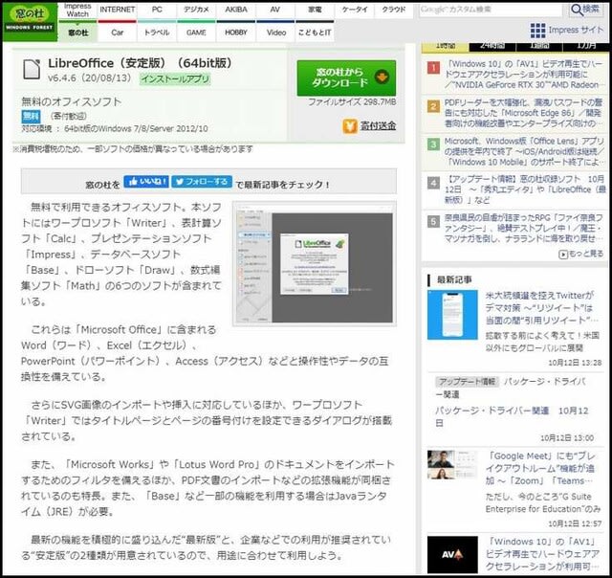Click the green 窓の杜からダウンロード button
The image size is (612, 578).
tap(346, 78)
